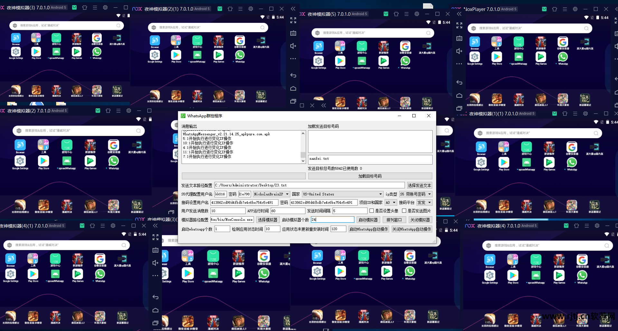Click empty progress bar under 消息输出
The image size is (618, 331).
[244, 176]
